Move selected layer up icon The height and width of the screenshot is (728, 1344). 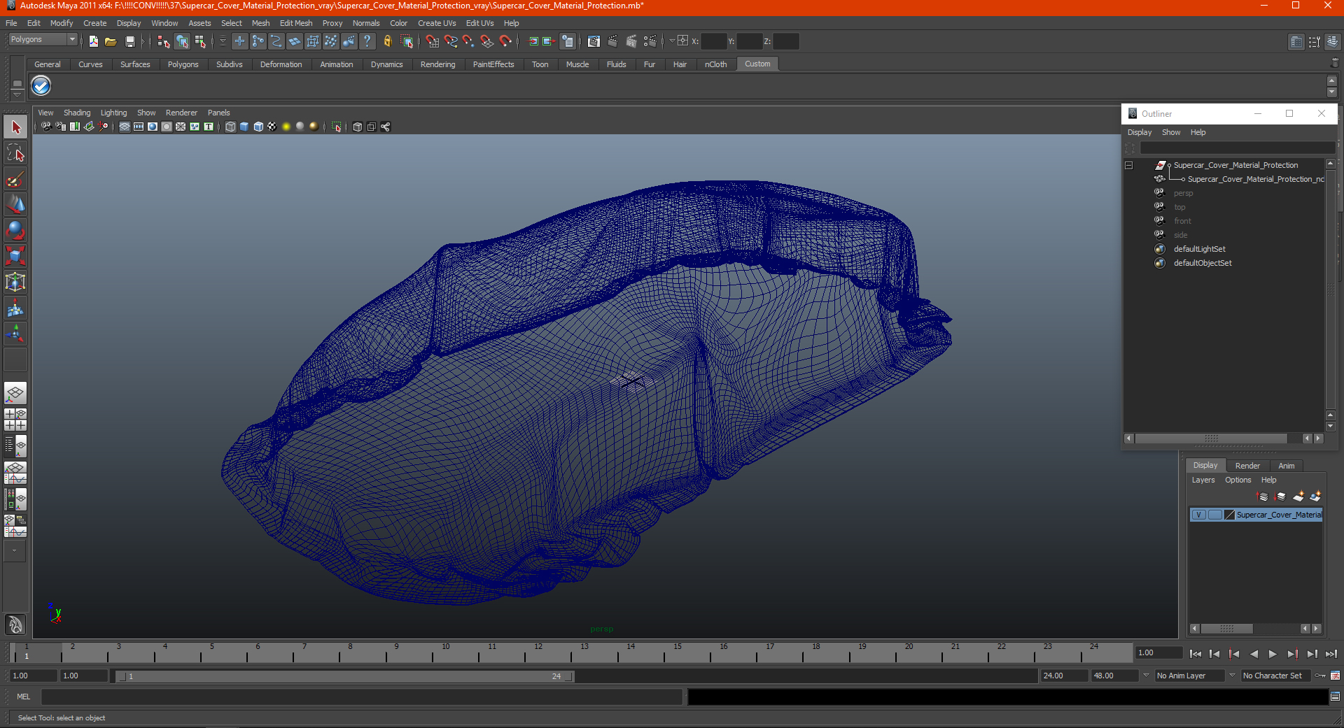click(x=1263, y=497)
